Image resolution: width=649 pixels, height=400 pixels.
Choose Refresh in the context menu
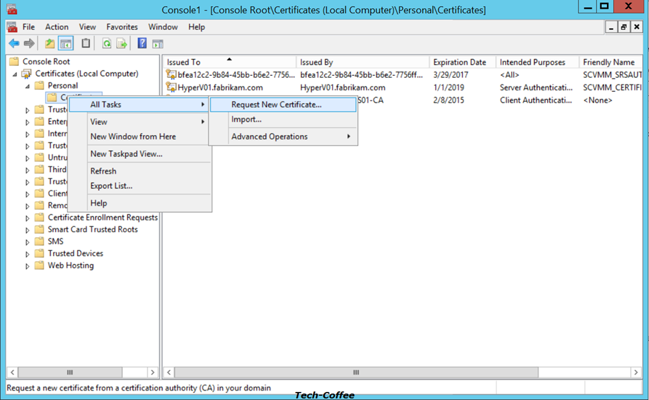pos(140,171)
